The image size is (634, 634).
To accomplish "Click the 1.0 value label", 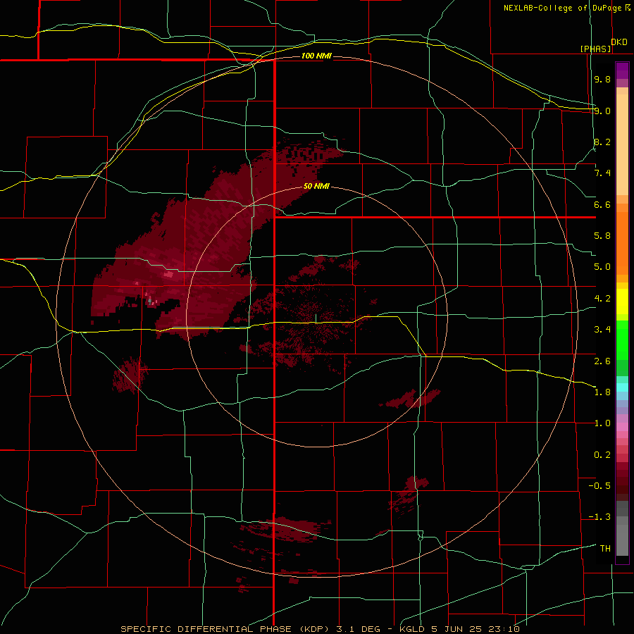I will [x=602, y=423].
